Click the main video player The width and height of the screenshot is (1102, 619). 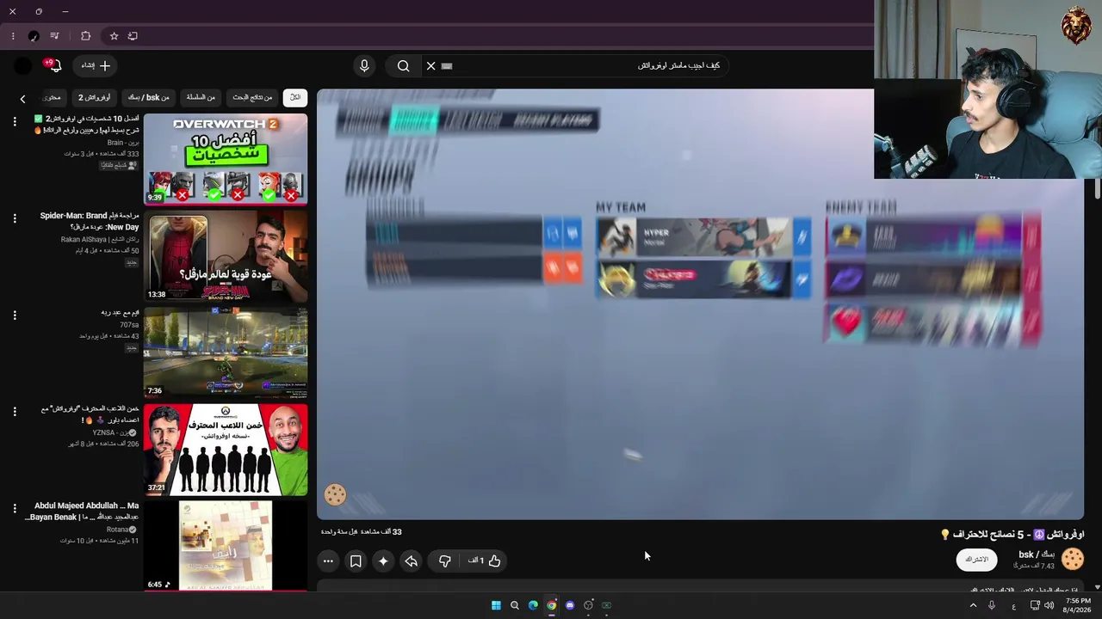pyautogui.click(x=700, y=304)
